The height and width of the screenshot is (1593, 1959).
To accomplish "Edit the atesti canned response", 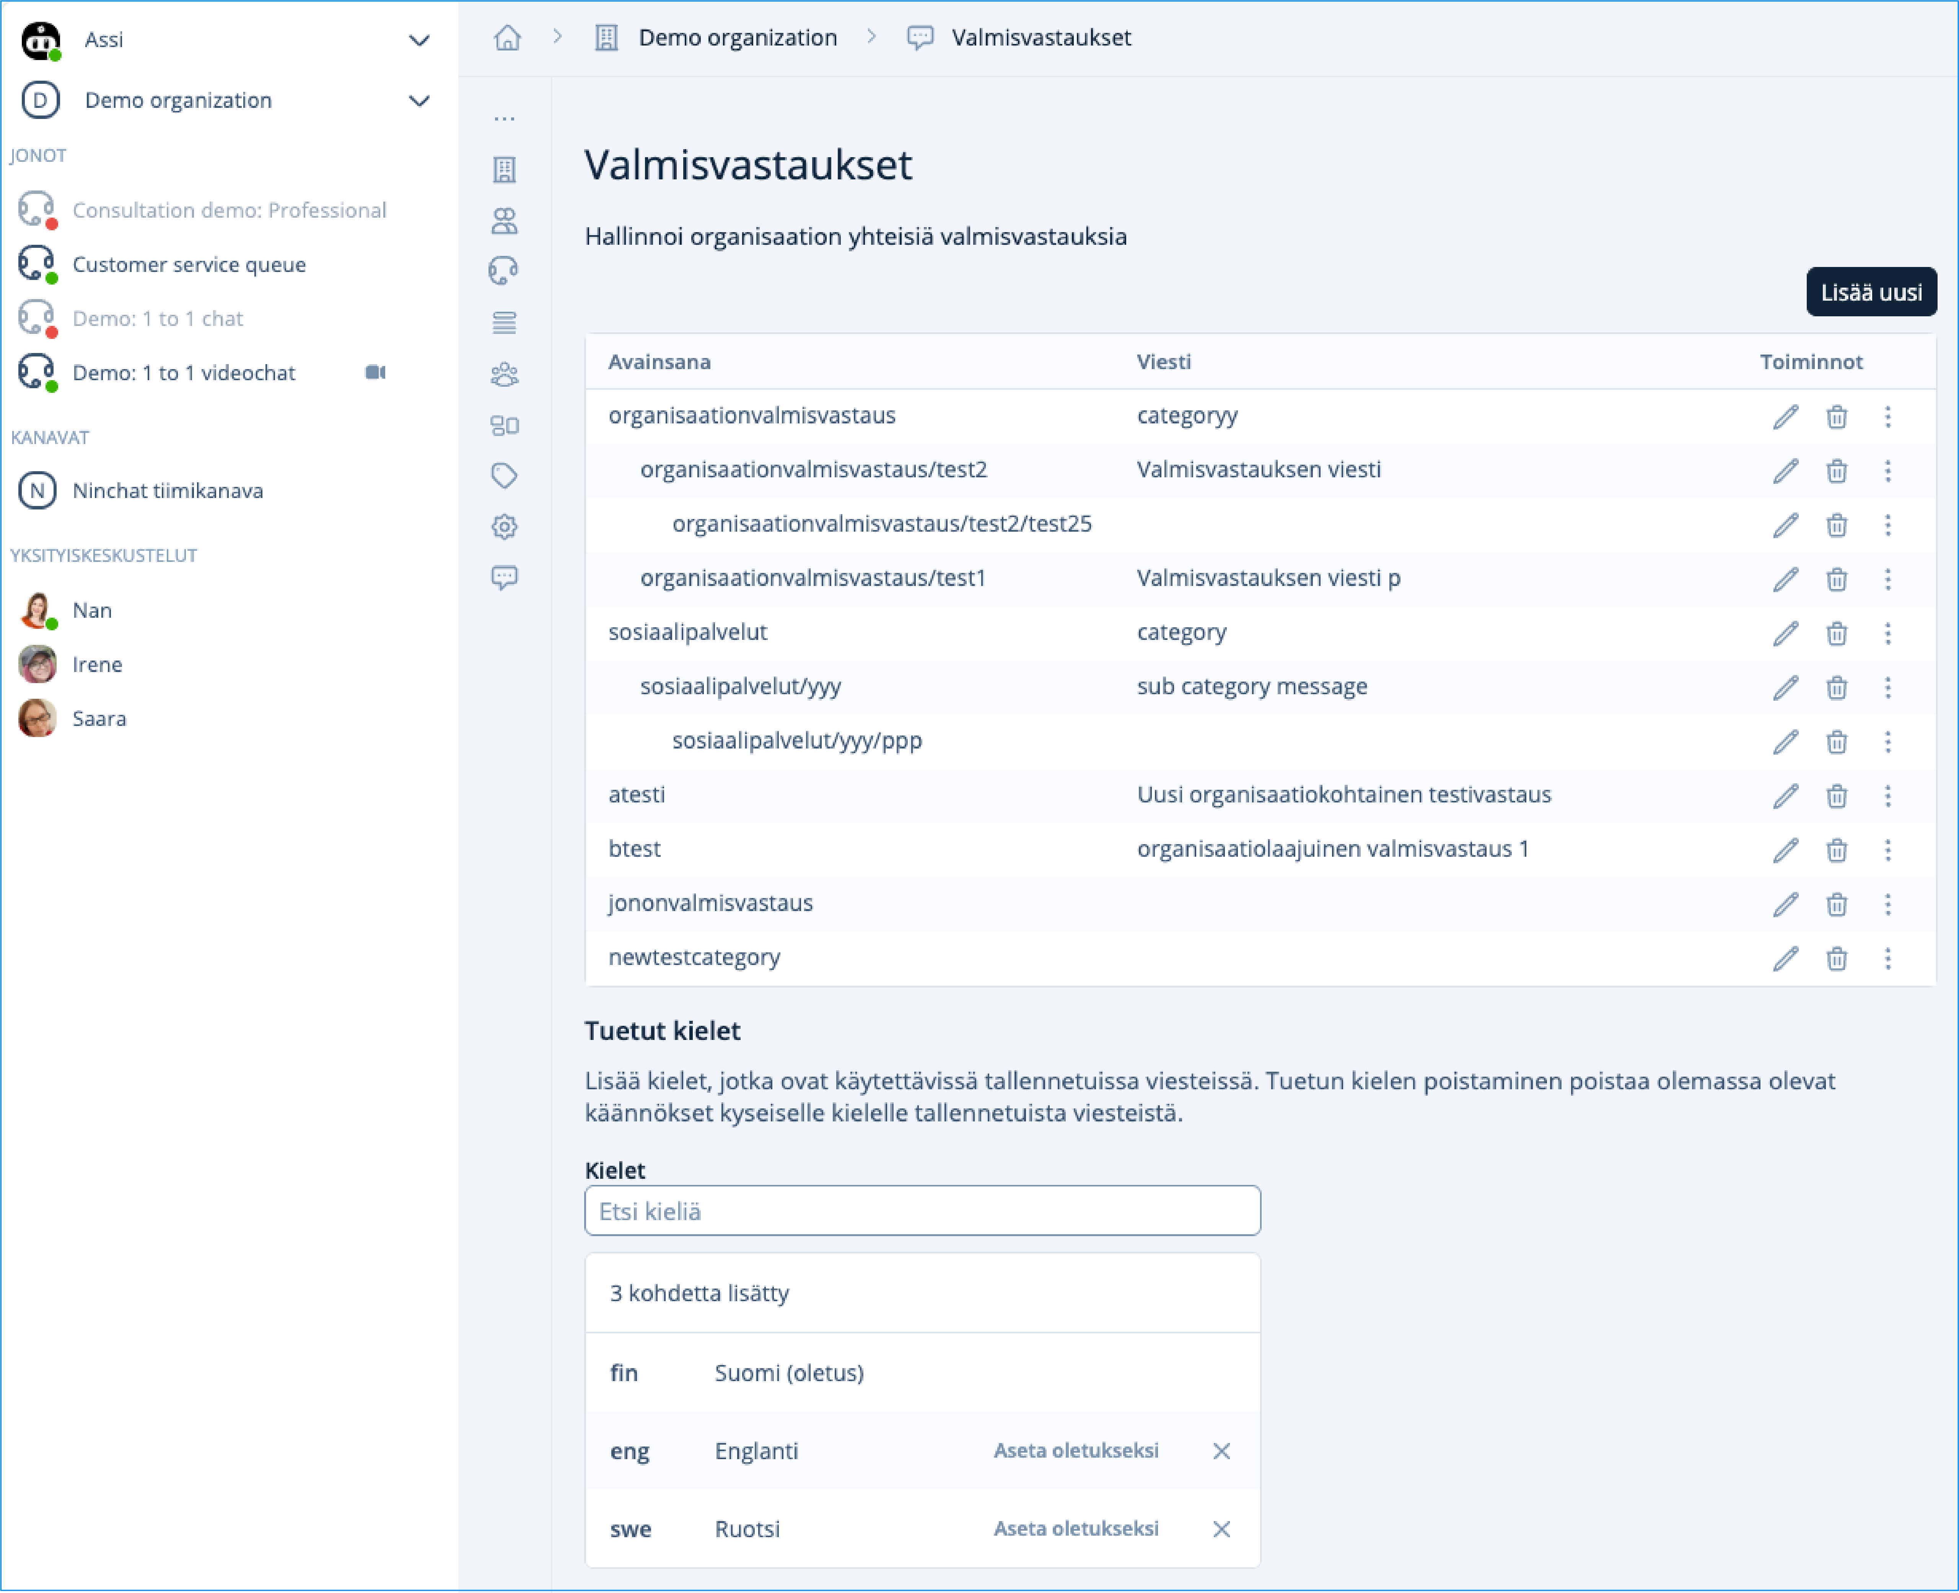I will pyautogui.click(x=1785, y=796).
